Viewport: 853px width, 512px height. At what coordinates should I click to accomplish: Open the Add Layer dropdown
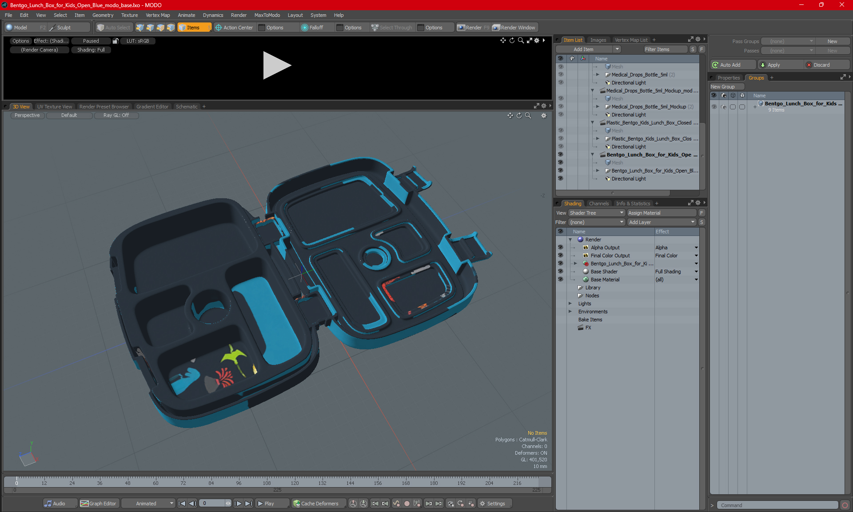point(662,222)
